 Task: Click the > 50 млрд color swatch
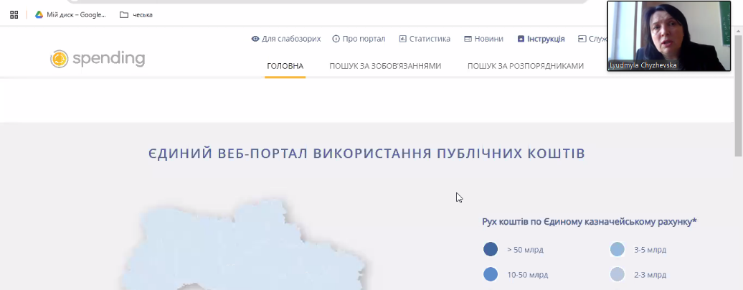(x=491, y=249)
